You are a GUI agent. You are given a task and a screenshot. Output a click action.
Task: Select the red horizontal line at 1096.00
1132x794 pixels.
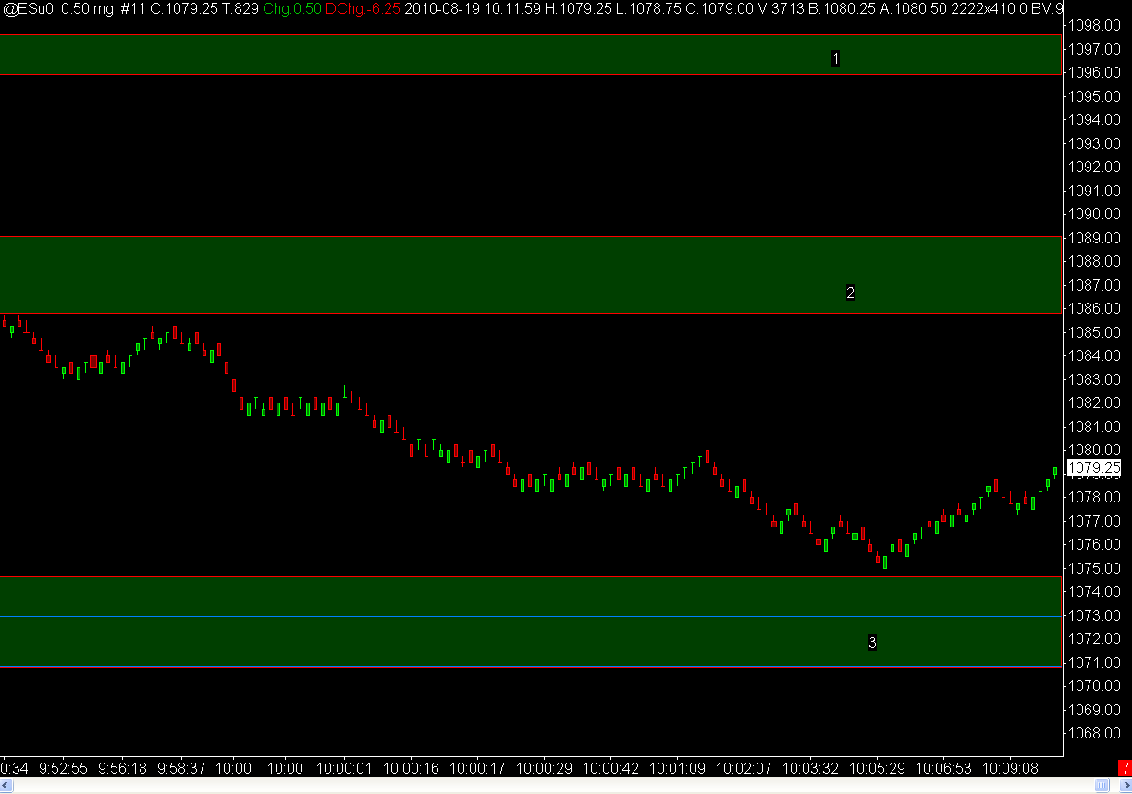pos(531,74)
